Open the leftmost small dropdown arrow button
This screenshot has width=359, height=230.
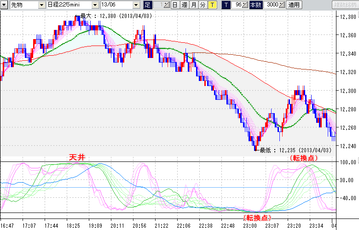coord(4,5)
